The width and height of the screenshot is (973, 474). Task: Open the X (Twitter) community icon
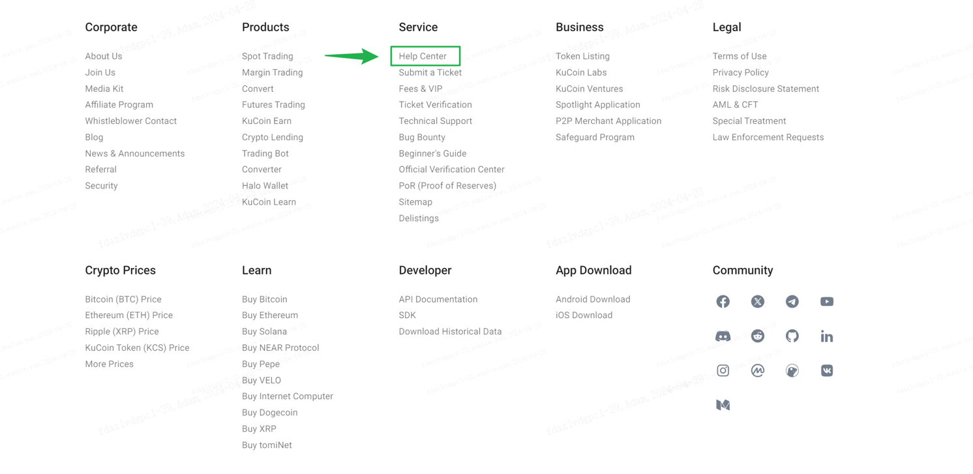[x=757, y=301]
